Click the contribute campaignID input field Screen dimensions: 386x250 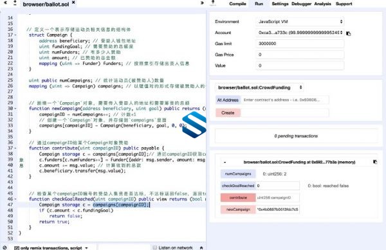tap(278, 198)
